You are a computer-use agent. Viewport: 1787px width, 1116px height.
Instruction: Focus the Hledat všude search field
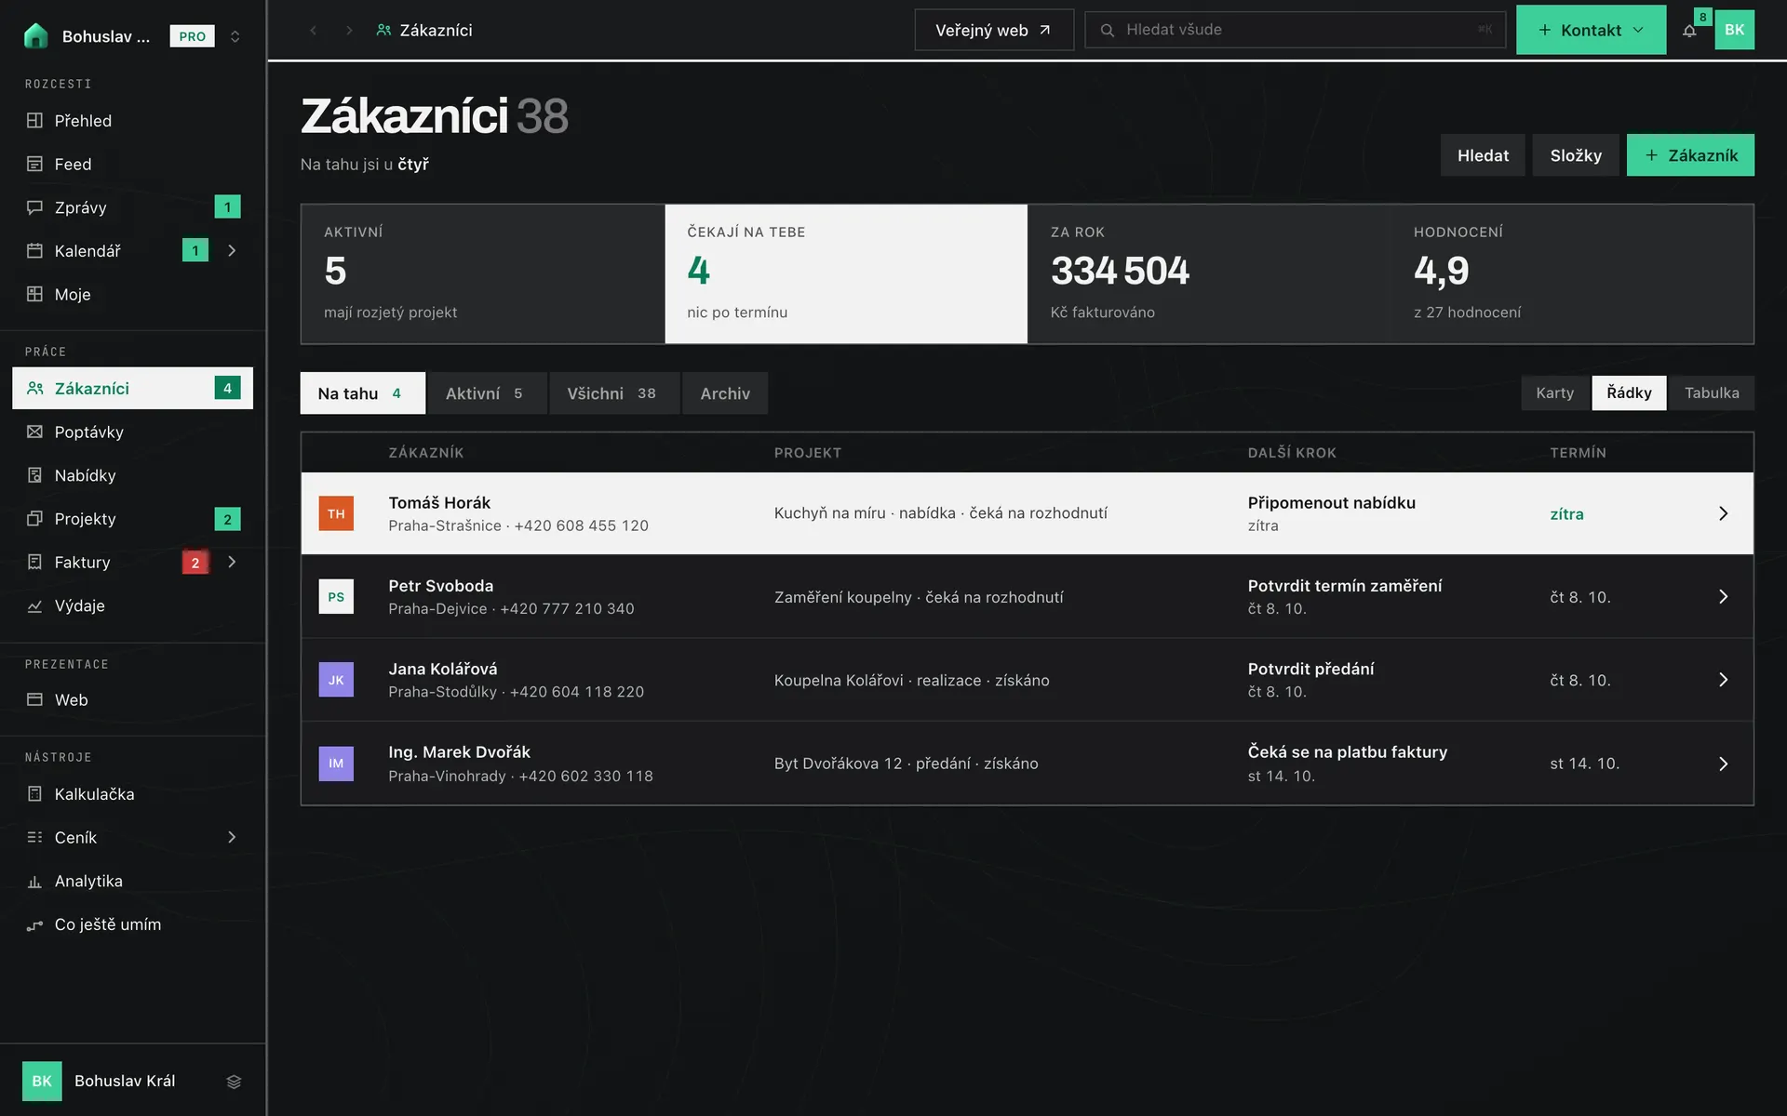(1295, 30)
